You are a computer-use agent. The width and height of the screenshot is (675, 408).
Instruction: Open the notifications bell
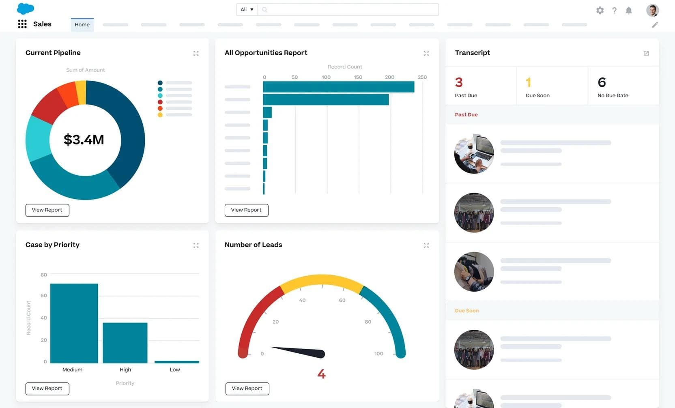[x=628, y=11]
